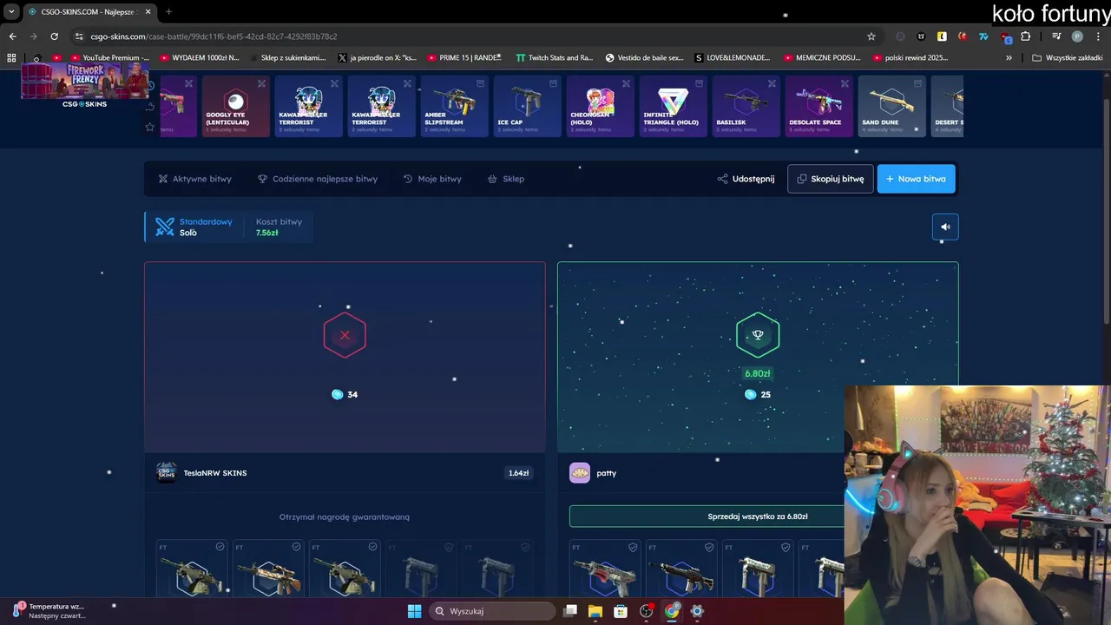Viewport: 1111px width, 625px height.
Task: Click the Koszt bitwy 7.56zł value
Action: coord(266,233)
